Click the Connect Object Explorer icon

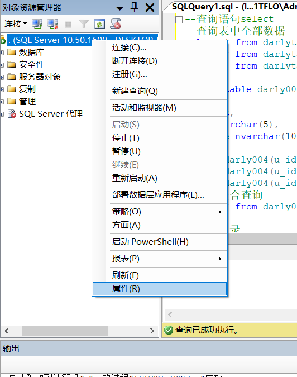pos(37,24)
